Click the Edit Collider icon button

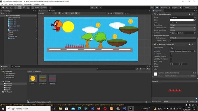[x=172, y=48]
